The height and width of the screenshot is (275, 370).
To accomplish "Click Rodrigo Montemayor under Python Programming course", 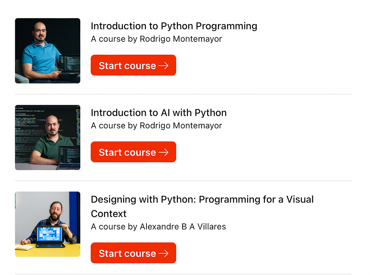I will [x=181, y=39].
